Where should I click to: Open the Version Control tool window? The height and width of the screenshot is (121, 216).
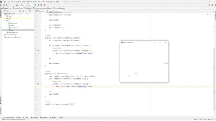point(8,117)
